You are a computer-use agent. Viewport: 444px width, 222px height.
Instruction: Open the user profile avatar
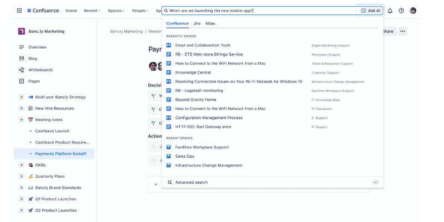coord(413,11)
